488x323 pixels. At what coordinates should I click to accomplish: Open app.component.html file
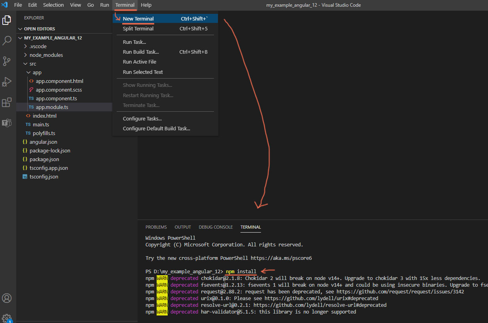(x=59, y=81)
